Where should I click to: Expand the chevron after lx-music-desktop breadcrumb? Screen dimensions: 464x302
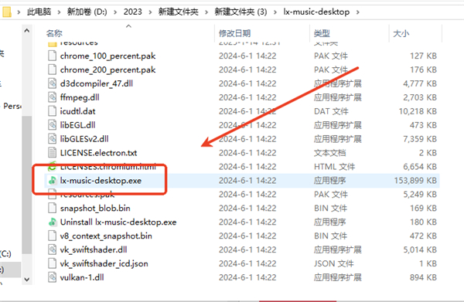tap(358, 12)
